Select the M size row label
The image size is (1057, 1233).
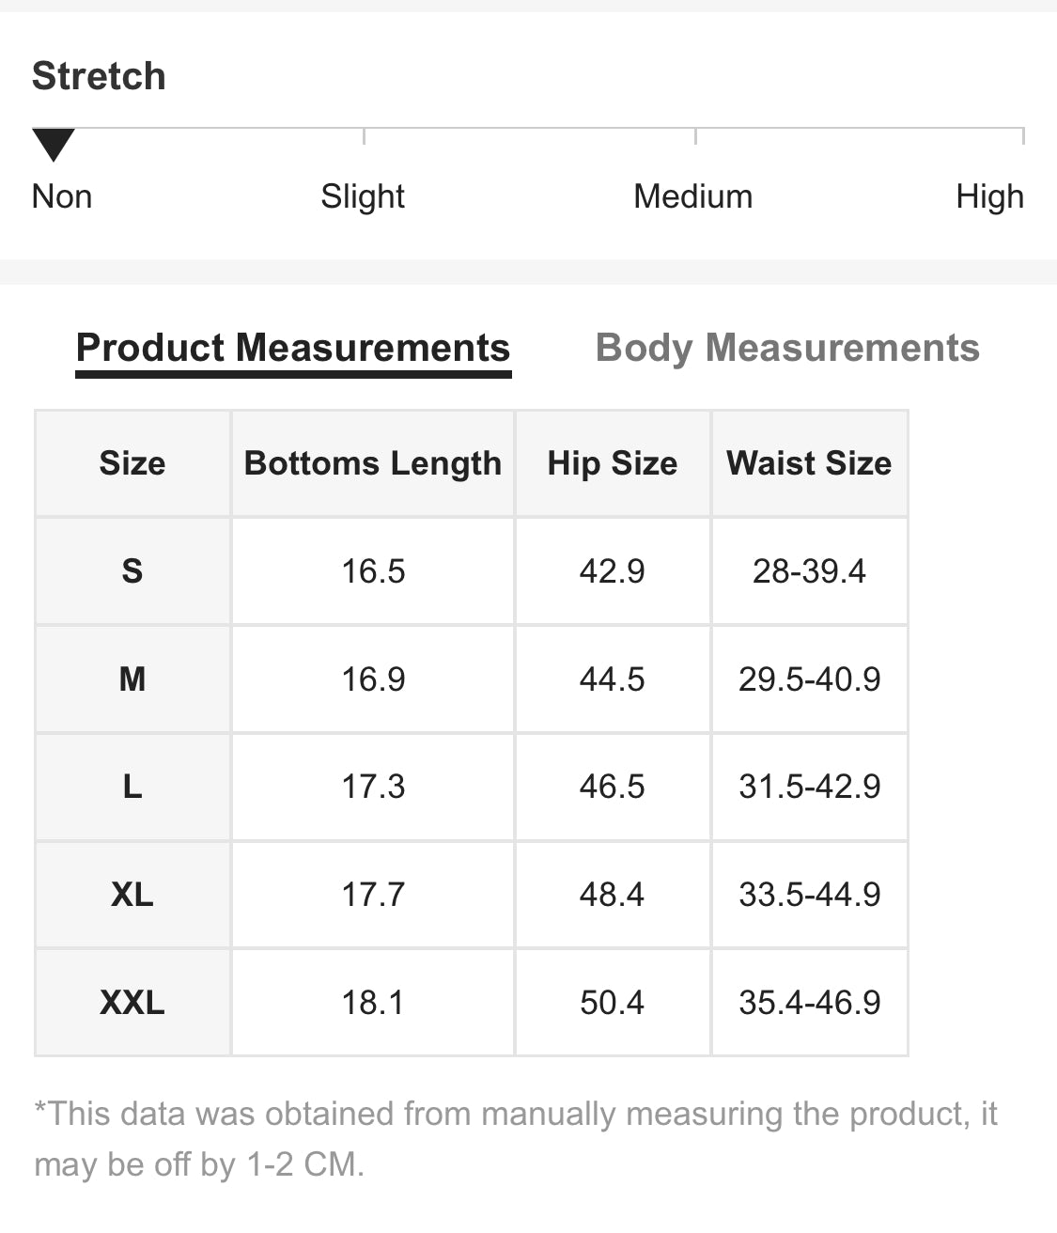tap(132, 679)
